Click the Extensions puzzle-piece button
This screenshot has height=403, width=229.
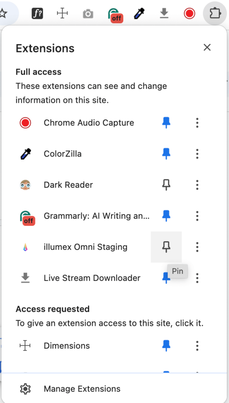point(215,14)
